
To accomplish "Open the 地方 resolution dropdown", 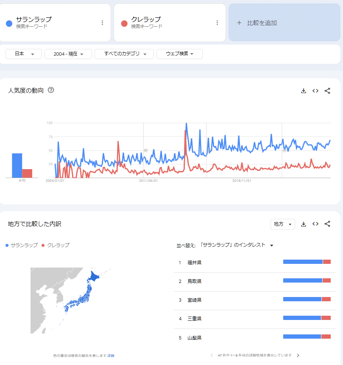I will 282,224.
